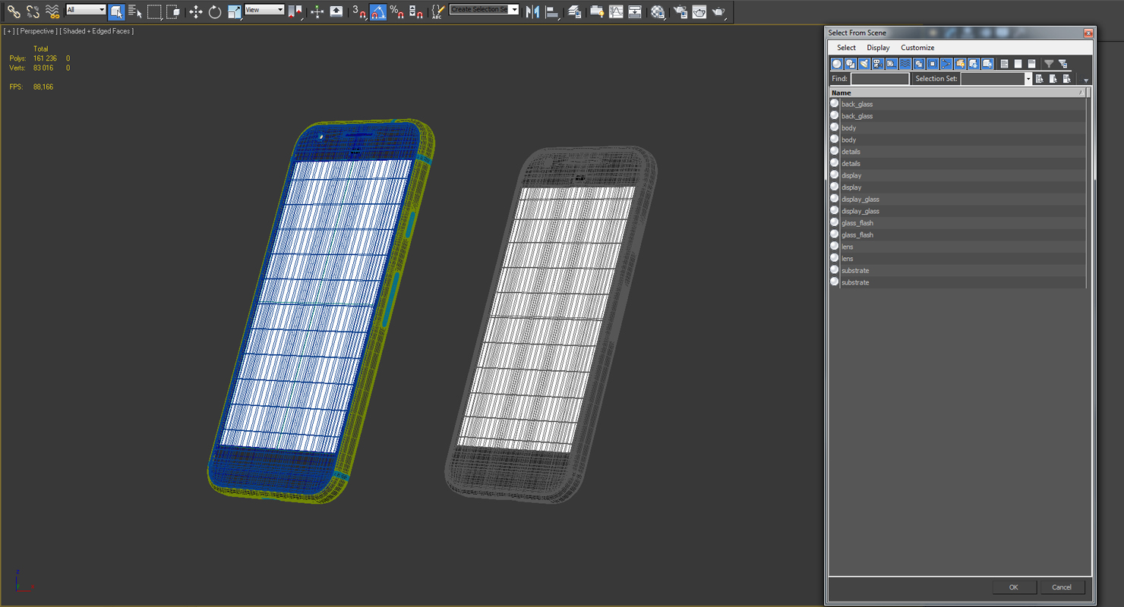Open the Rendered Frame Window
The width and height of the screenshot is (1124, 607).
pyautogui.click(x=699, y=11)
